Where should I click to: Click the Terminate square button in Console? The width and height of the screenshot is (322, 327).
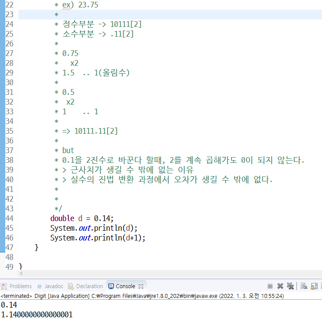(x=270, y=286)
